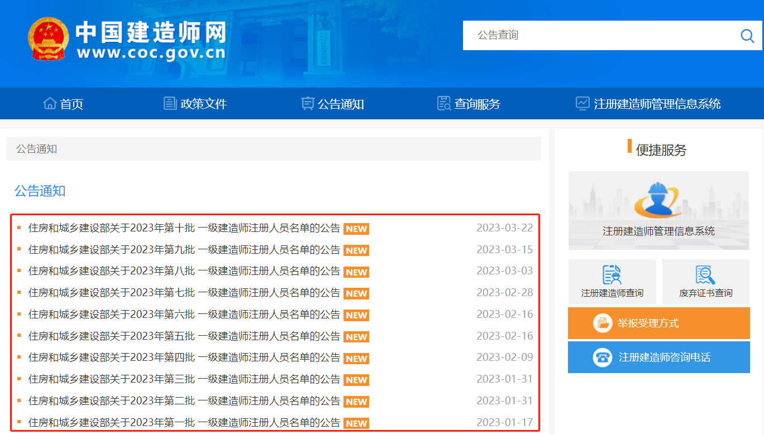This screenshot has height=435, width=764.
Task: Click the magnifier search icon
Action: pyautogui.click(x=747, y=36)
